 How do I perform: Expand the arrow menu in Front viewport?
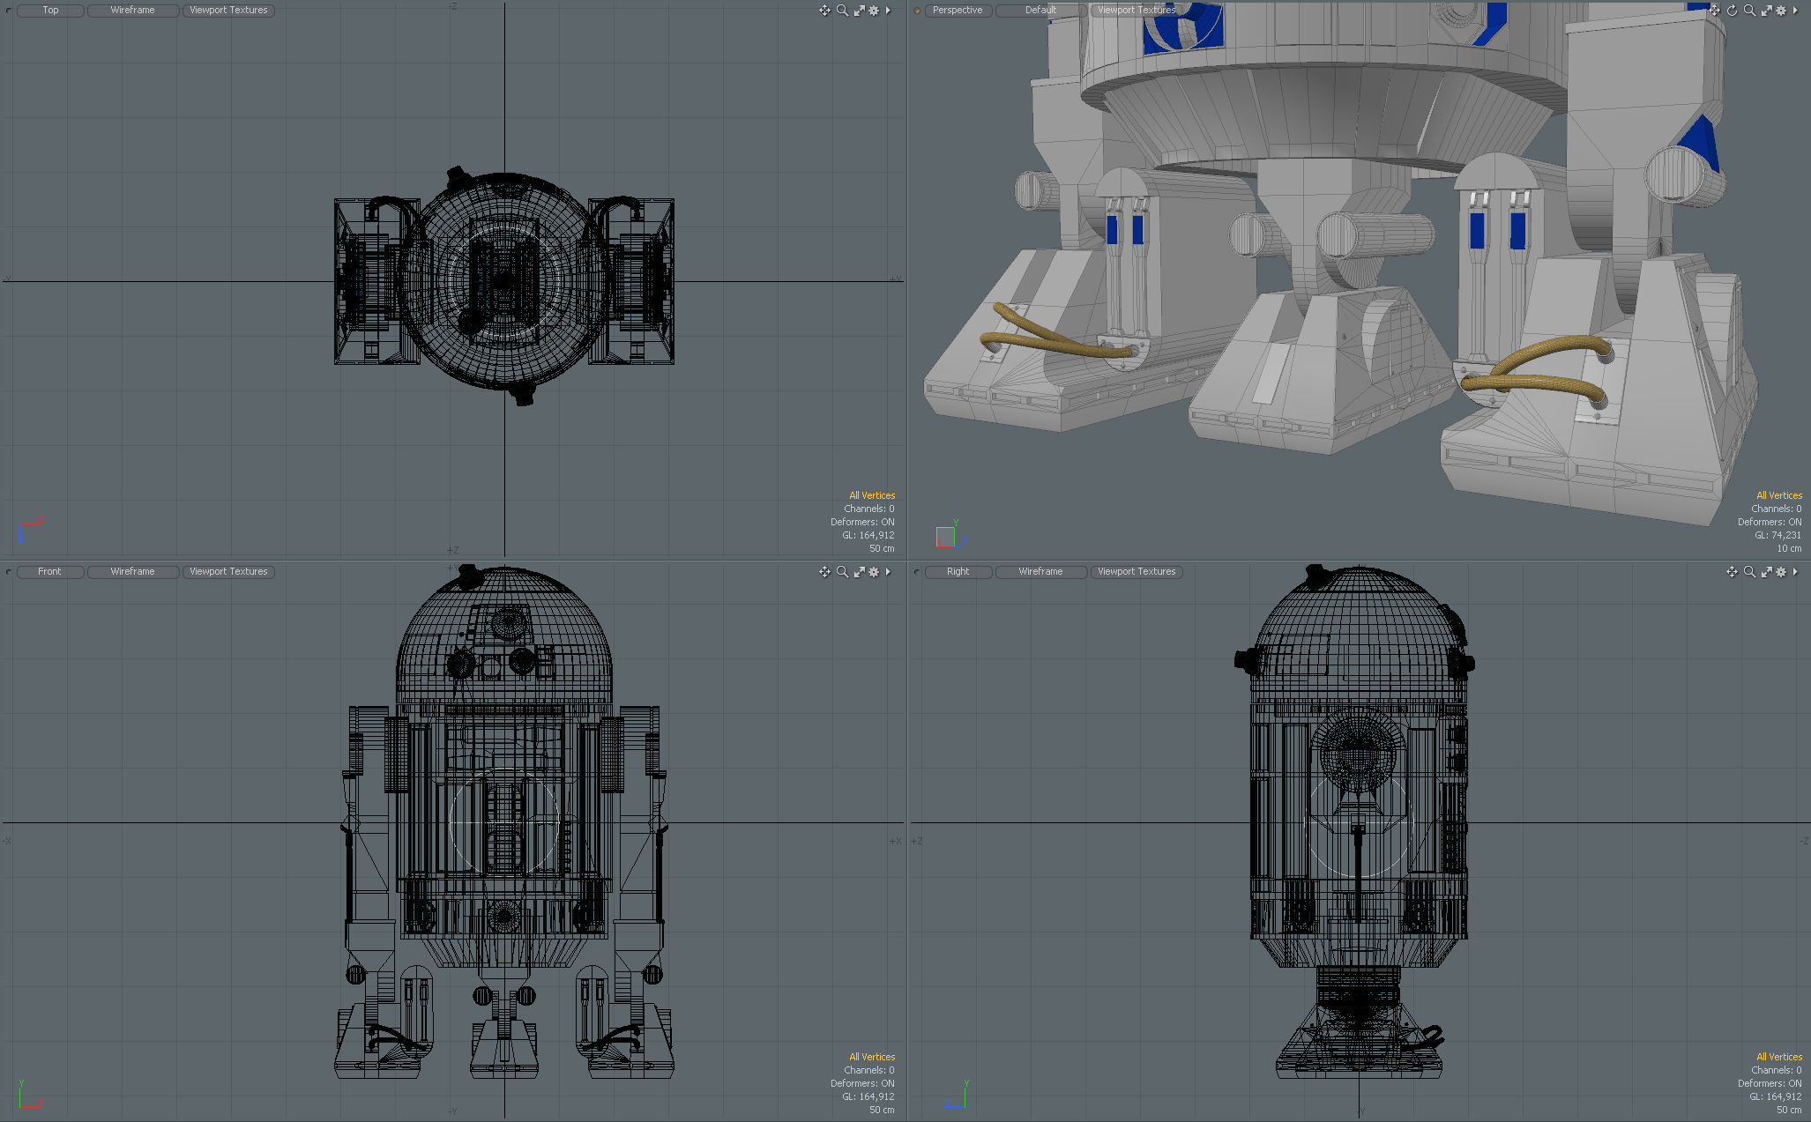[x=888, y=572]
